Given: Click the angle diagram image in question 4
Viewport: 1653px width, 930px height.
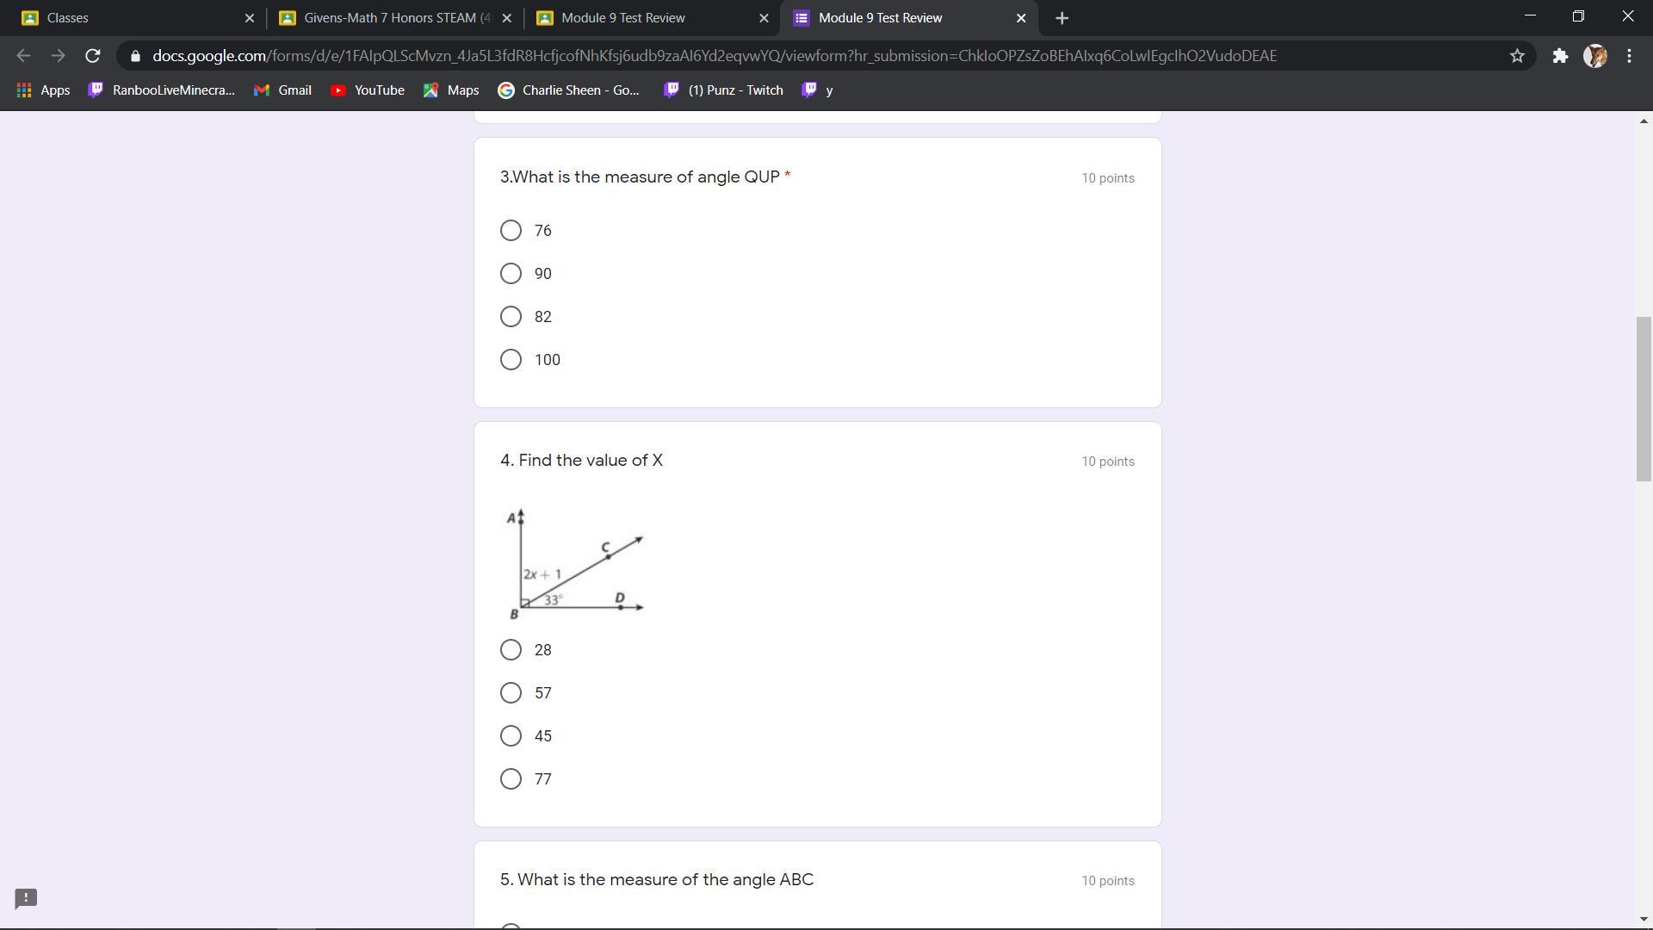Looking at the screenshot, I should coord(575,564).
